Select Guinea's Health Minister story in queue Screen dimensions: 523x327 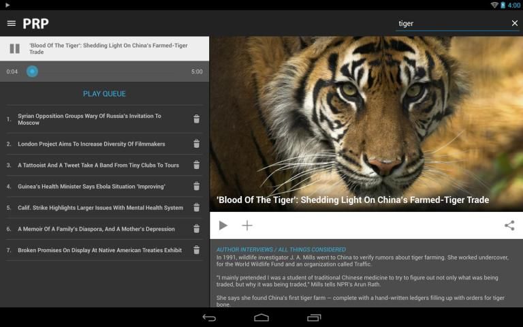(91, 186)
